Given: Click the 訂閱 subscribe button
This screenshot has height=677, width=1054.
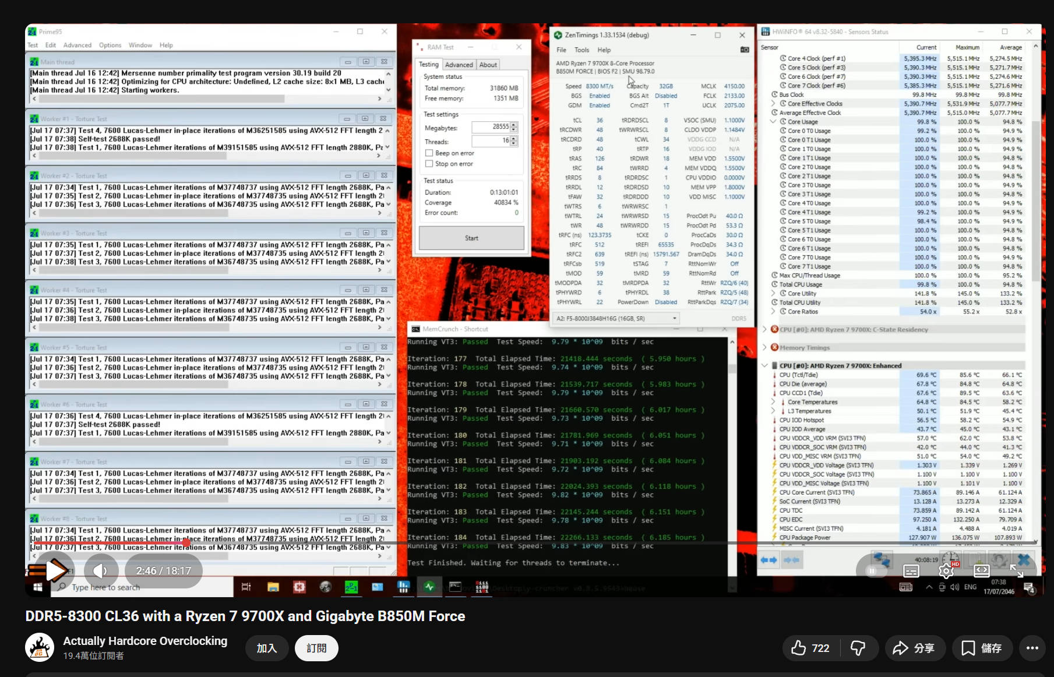Looking at the screenshot, I should pos(316,648).
